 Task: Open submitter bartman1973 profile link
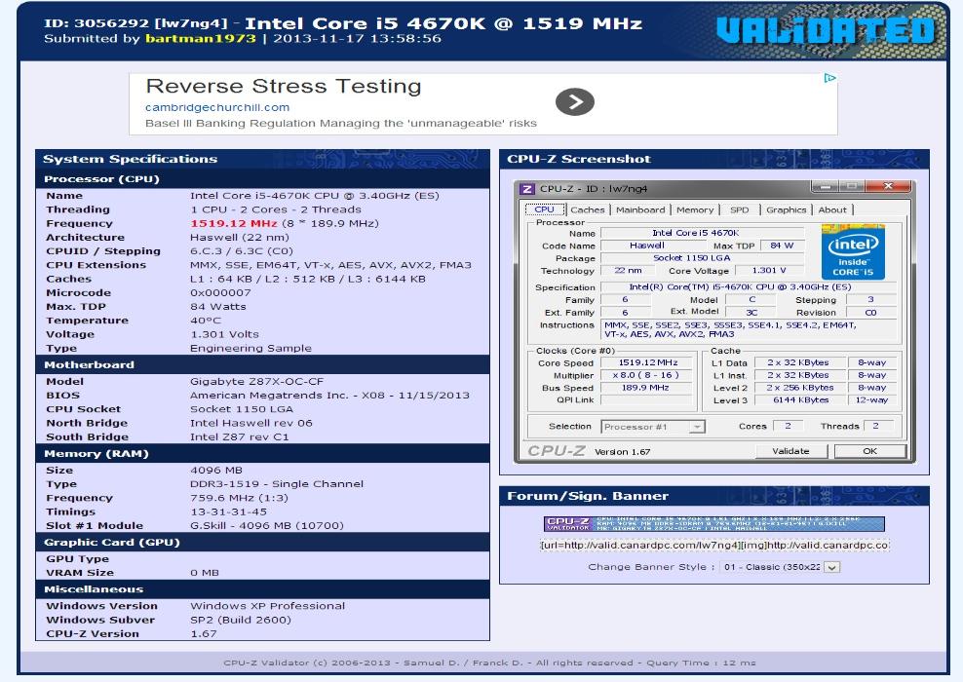[200, 38]
